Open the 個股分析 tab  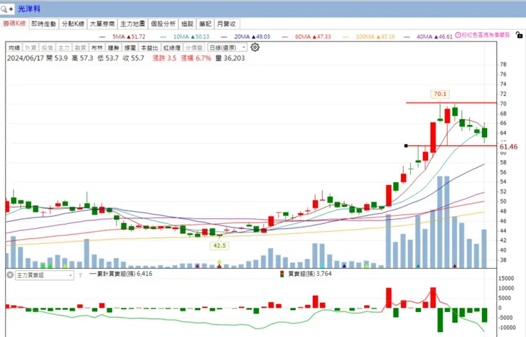click(x=163, y=24)
